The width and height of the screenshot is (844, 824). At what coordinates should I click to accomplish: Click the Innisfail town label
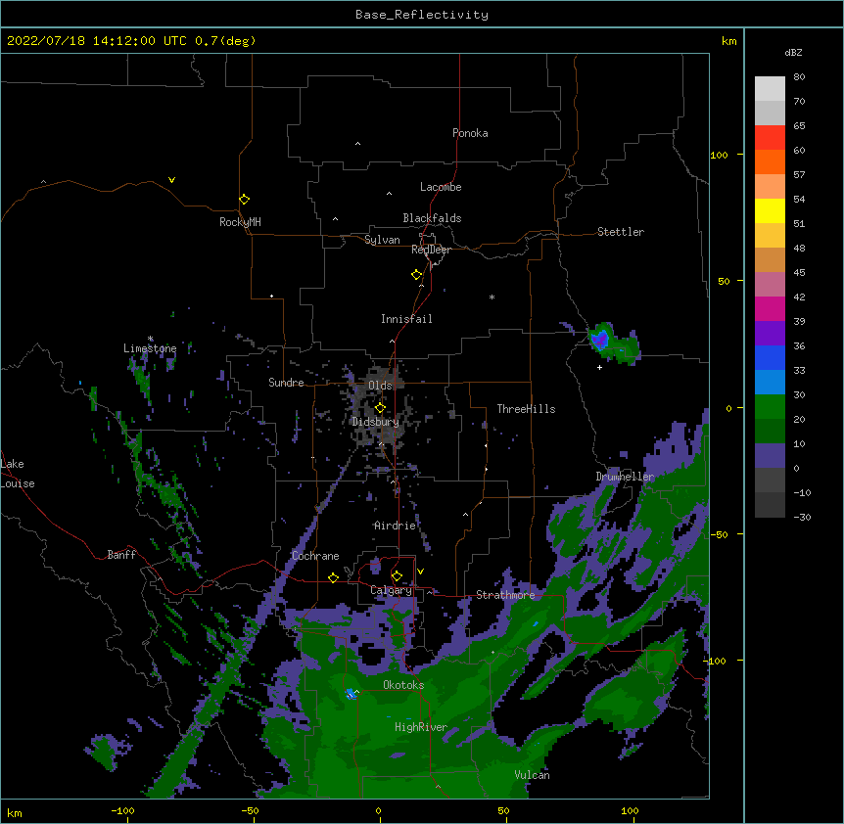click(x=406, y=319)
